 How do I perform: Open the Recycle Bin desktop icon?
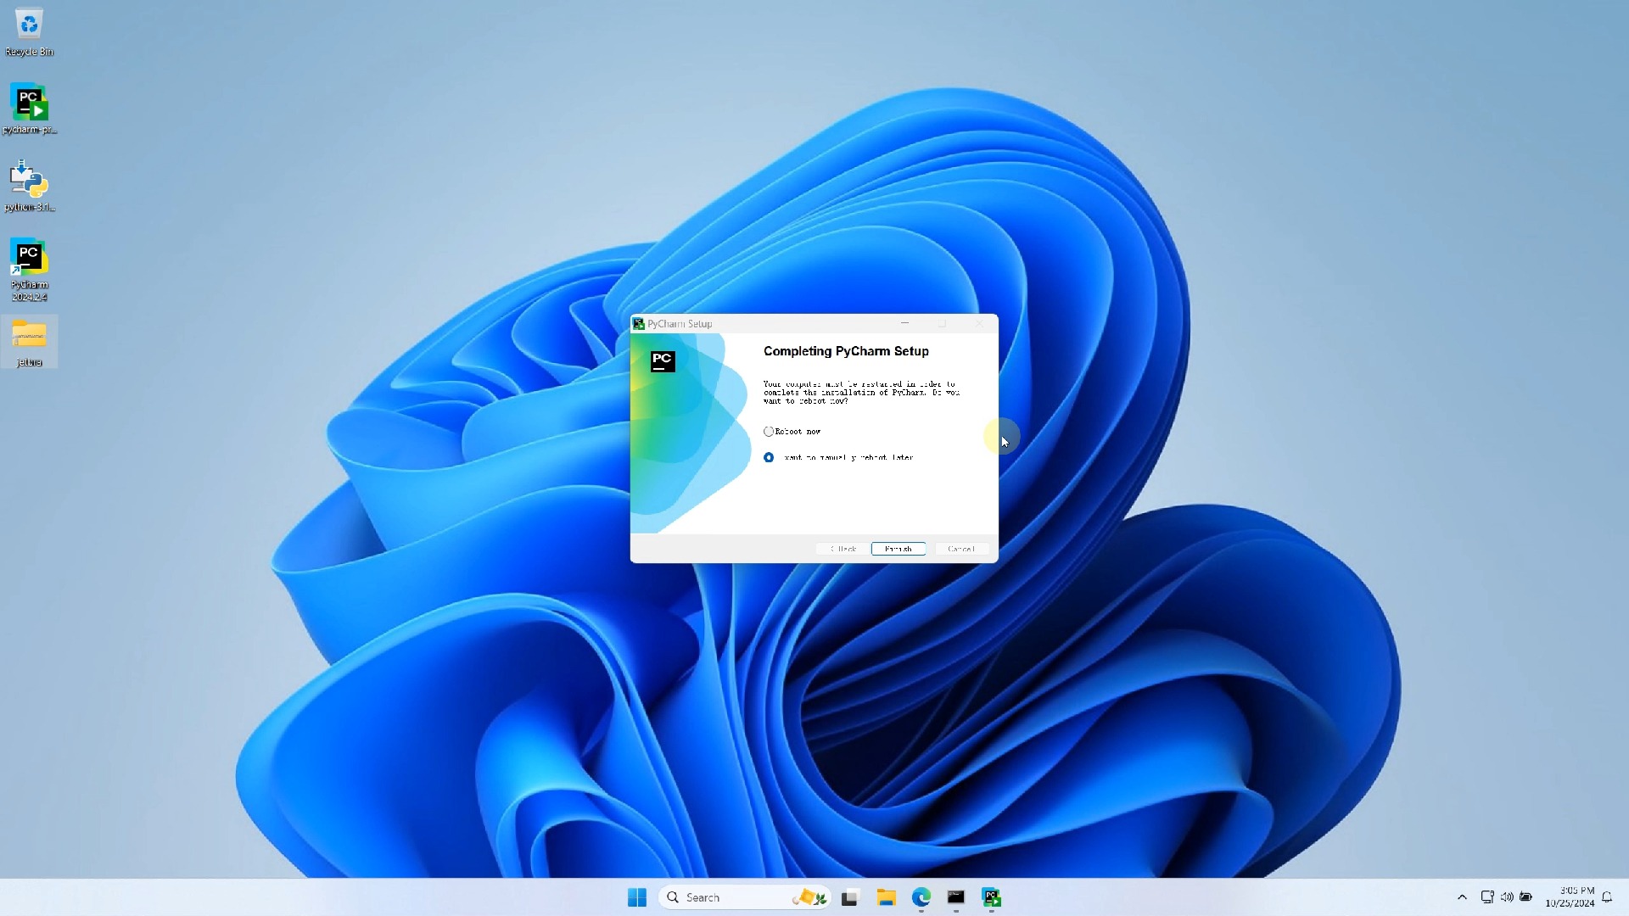point(29,32)
